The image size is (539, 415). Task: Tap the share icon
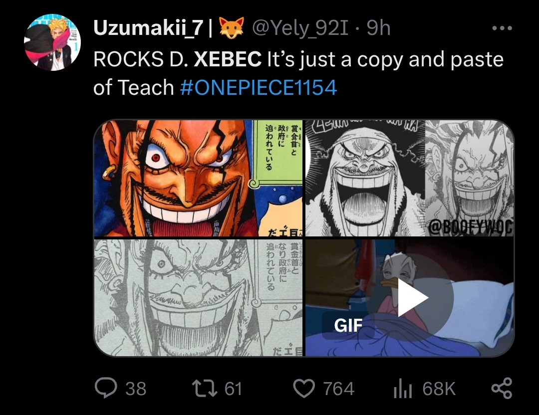point(502,388)
